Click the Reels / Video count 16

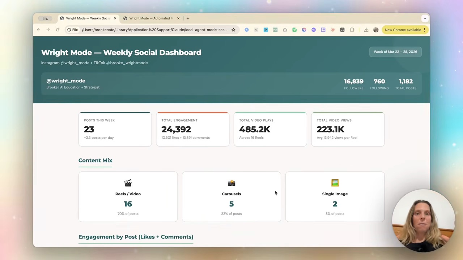click(128, 204)
